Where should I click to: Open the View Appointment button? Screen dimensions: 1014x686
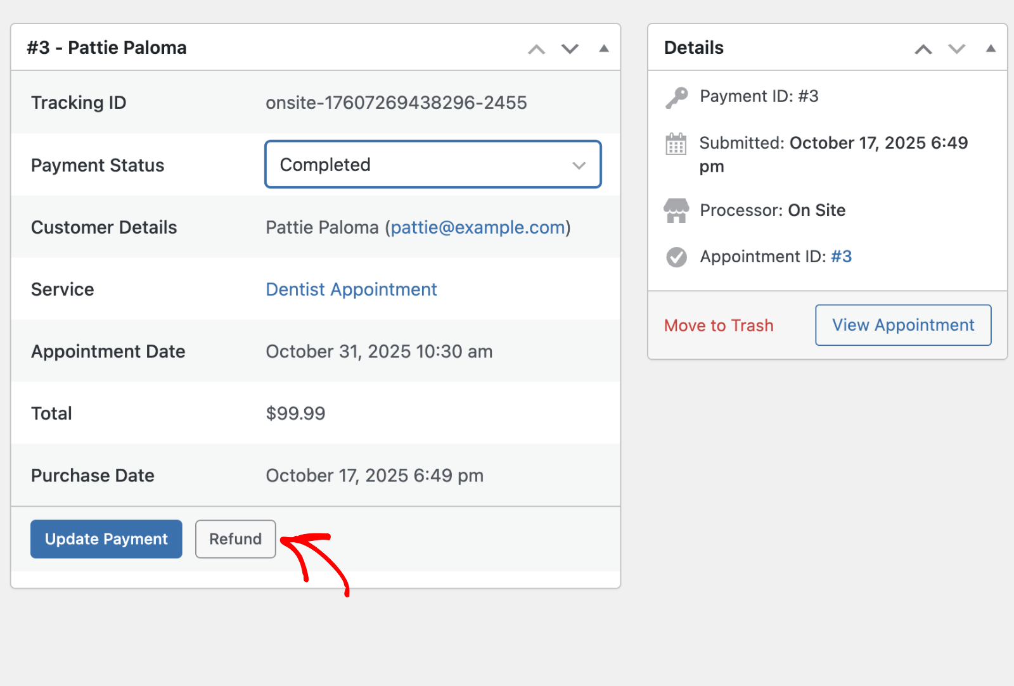point(903,326)
